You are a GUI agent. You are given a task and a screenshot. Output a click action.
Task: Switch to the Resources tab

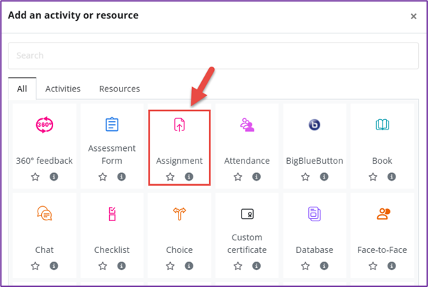point(119,89)
